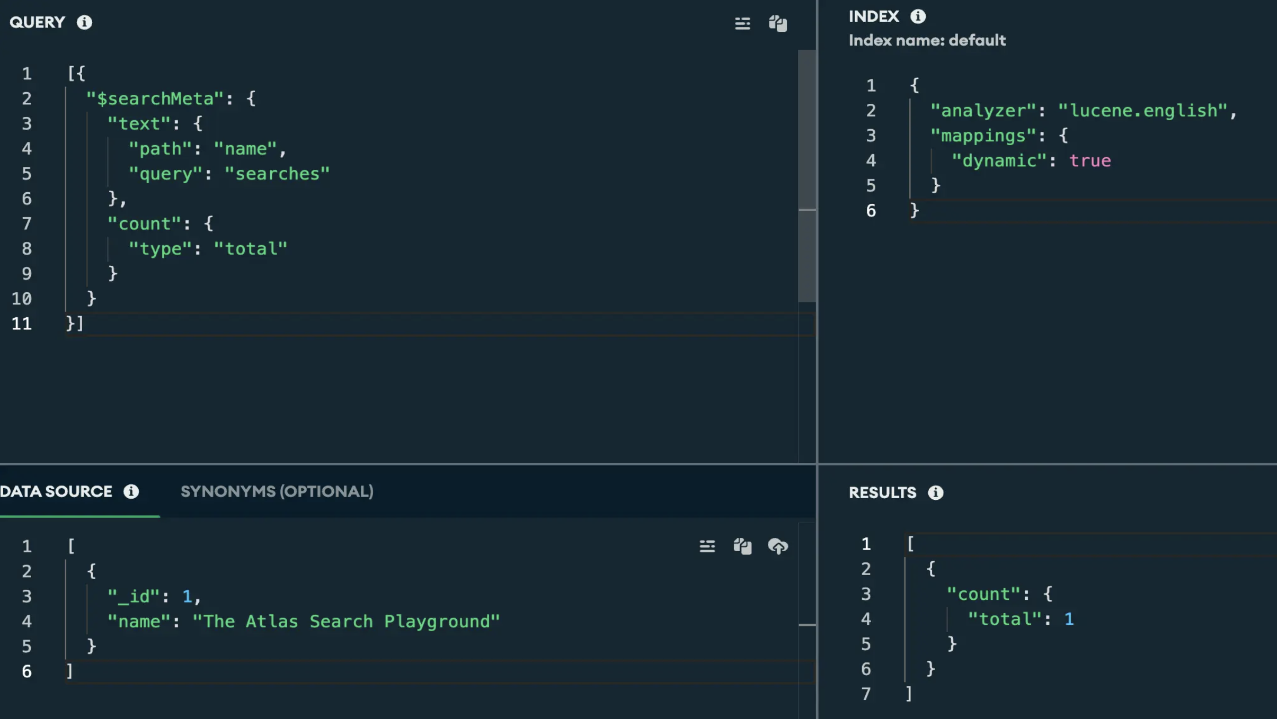Click the Index info icon
The image size is (1277, 719).
click(918, 16)
